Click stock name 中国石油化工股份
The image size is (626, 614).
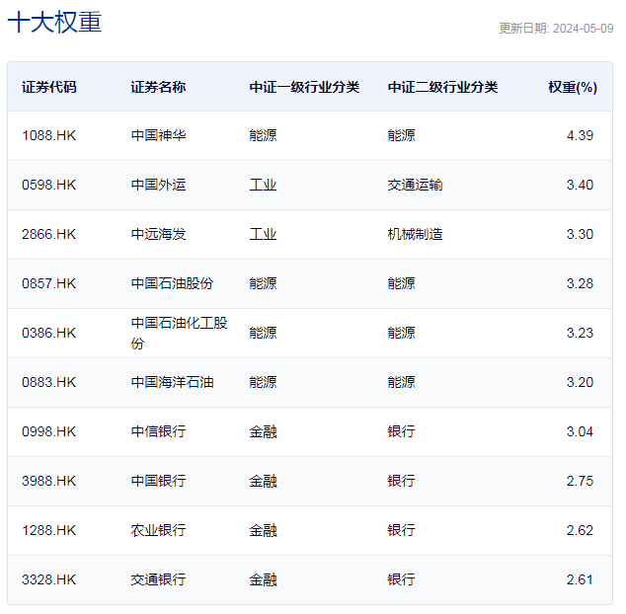pos(180,334)
